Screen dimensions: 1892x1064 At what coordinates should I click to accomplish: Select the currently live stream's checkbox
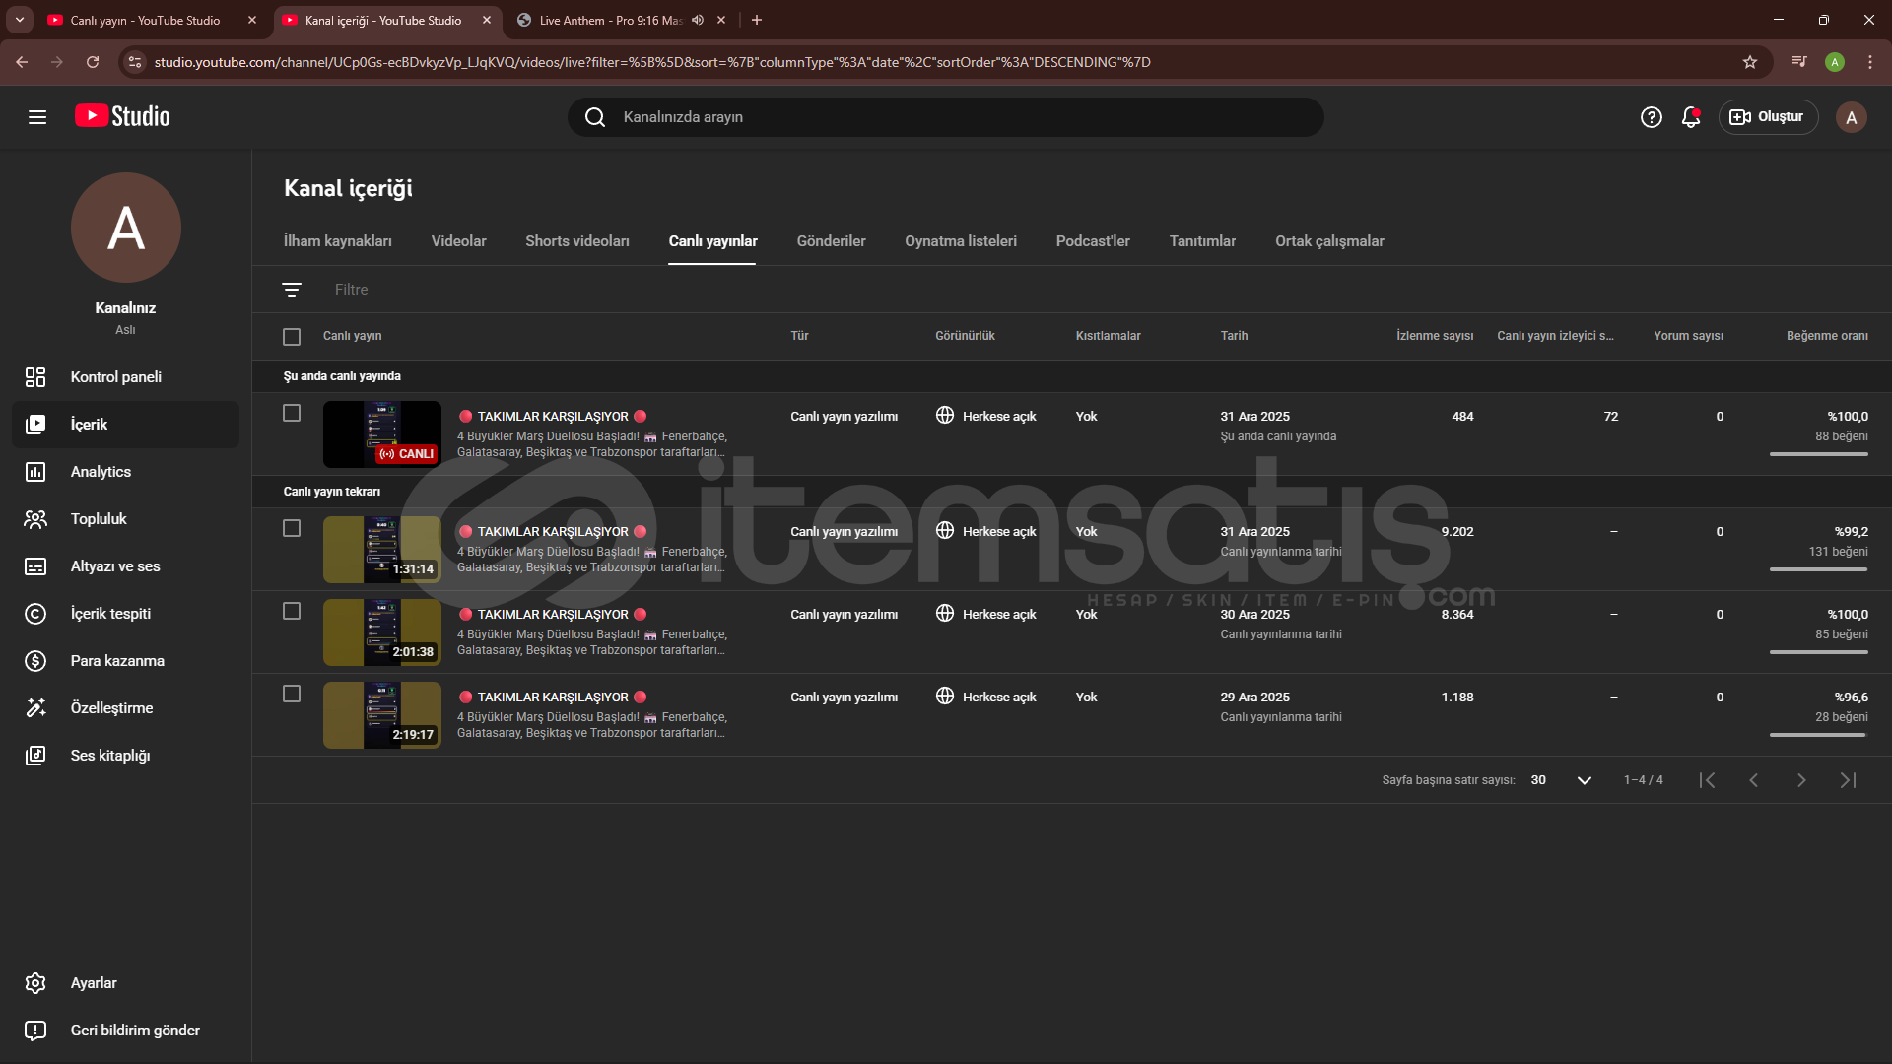292,414
